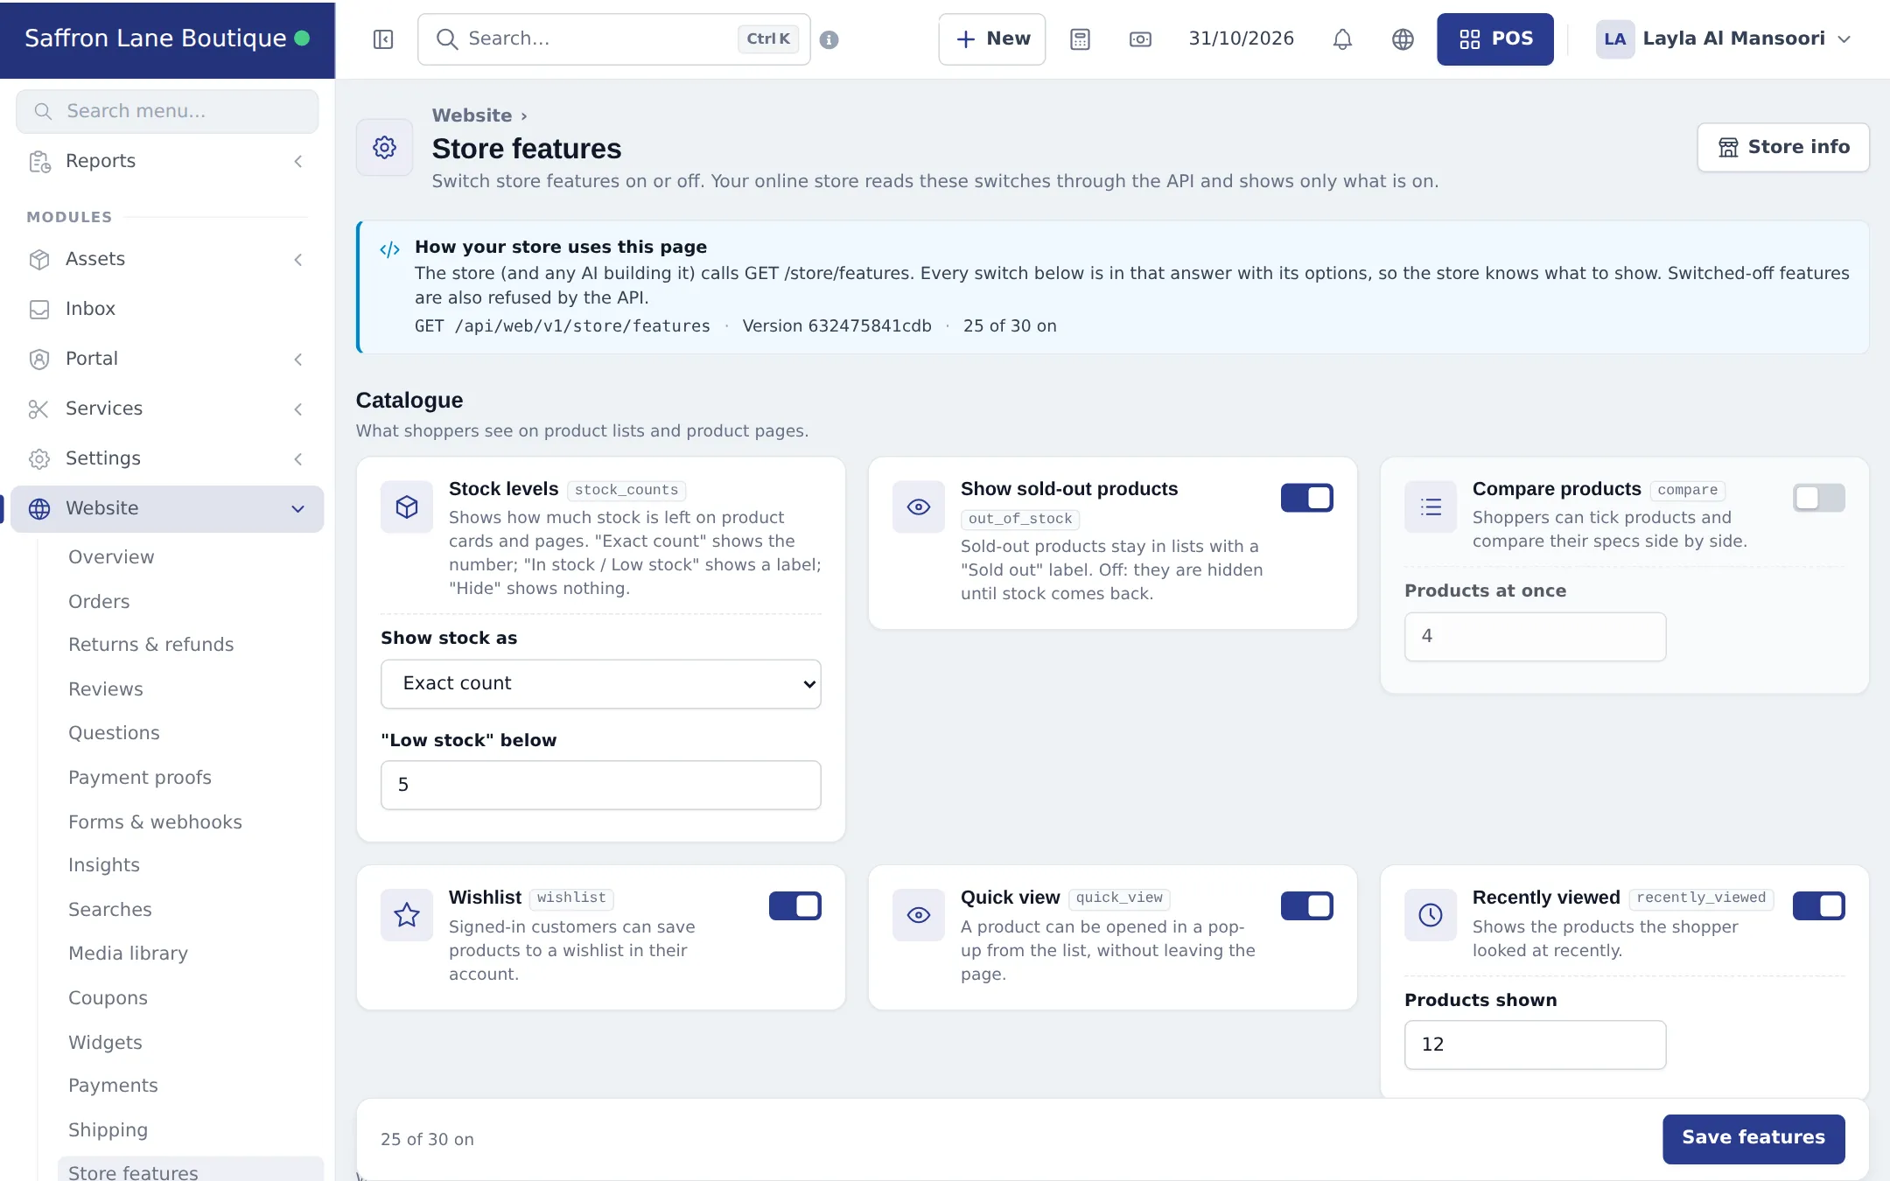Expand the Assets module

click(x=167, y=259)
